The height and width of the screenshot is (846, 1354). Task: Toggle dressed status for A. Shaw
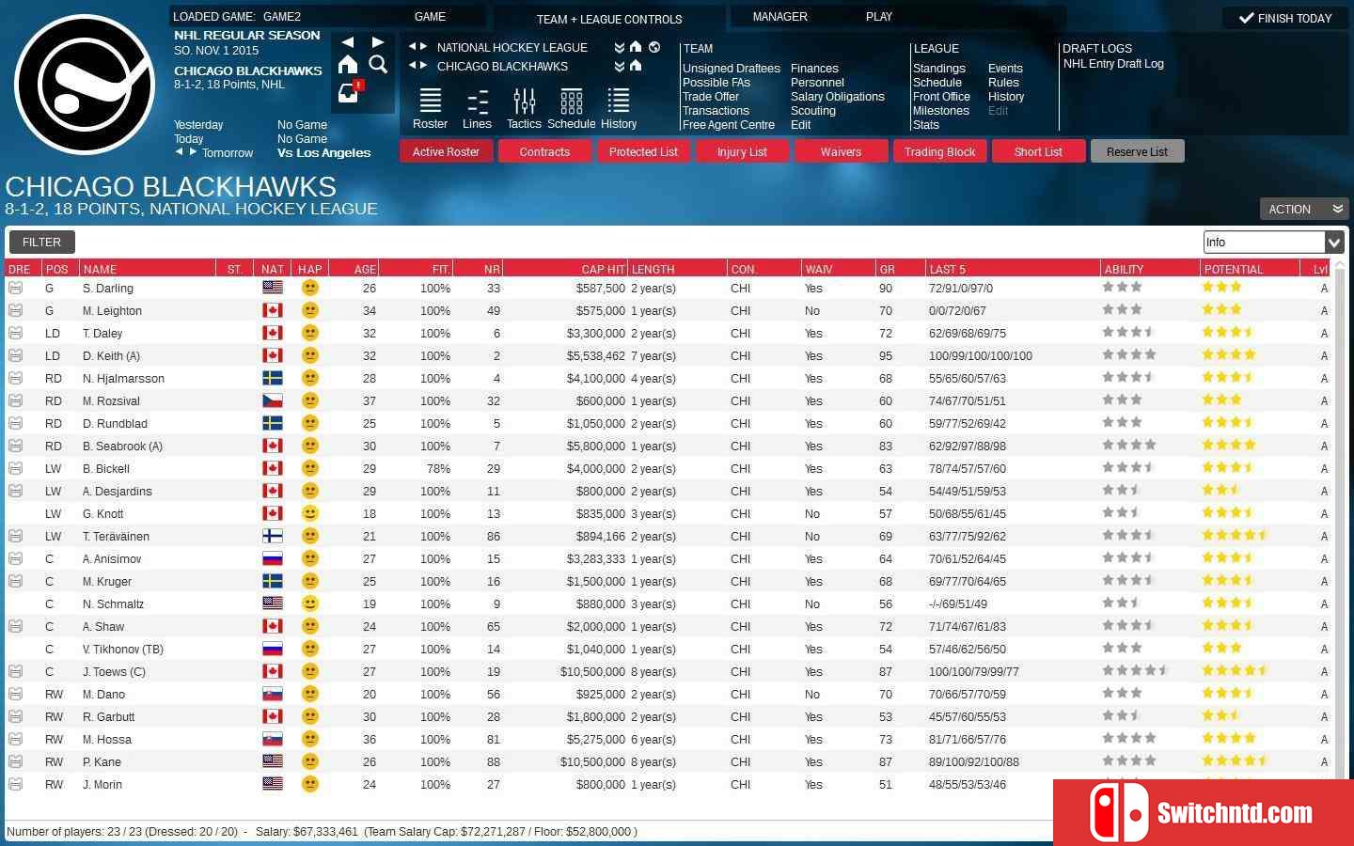(15, 626)
